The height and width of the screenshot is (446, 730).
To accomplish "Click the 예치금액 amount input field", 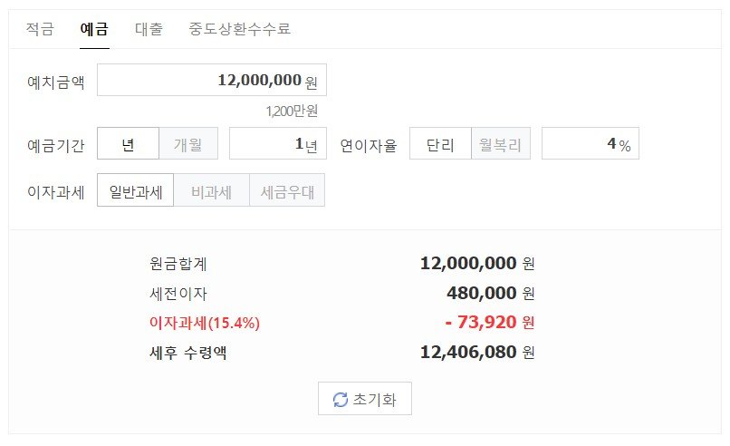I will (x=212, y=80).
